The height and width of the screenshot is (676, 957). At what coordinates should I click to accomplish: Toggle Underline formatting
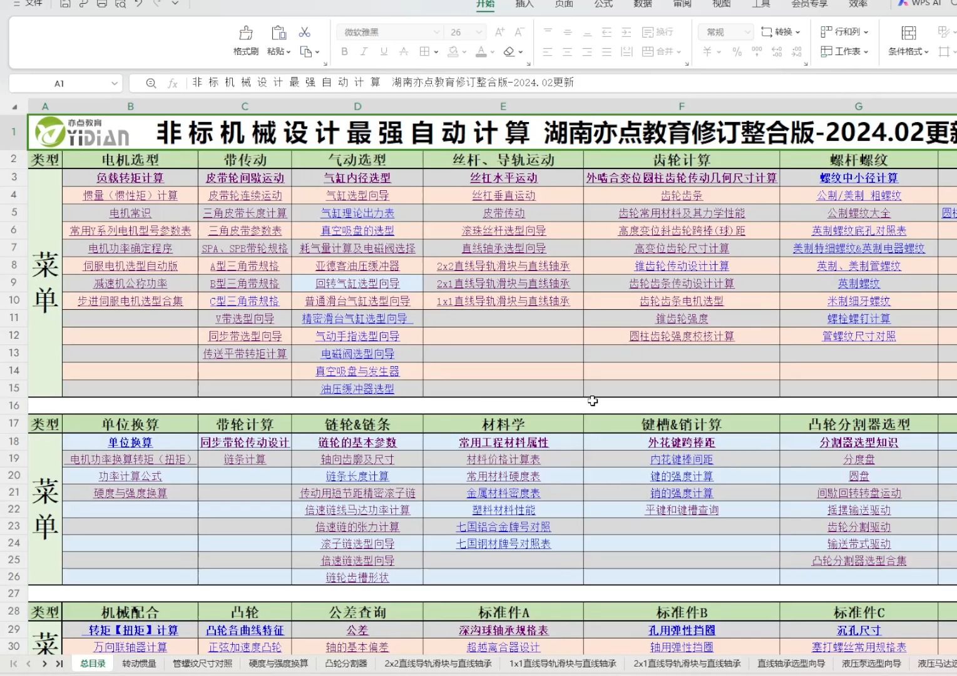click(384, 52)
